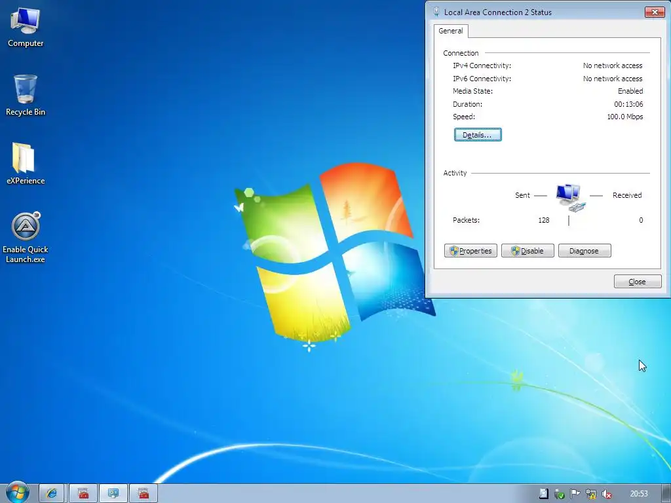Open the Windows Start menu orb
671x503 pixels.
point(17,493)
